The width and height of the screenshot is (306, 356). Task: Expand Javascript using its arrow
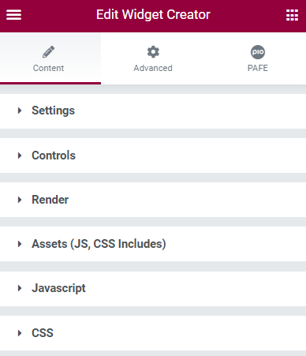[20, 288]
